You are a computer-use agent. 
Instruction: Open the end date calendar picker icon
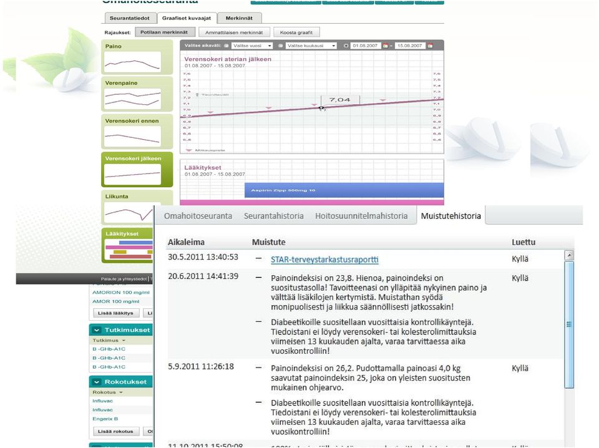coord(430,46)
